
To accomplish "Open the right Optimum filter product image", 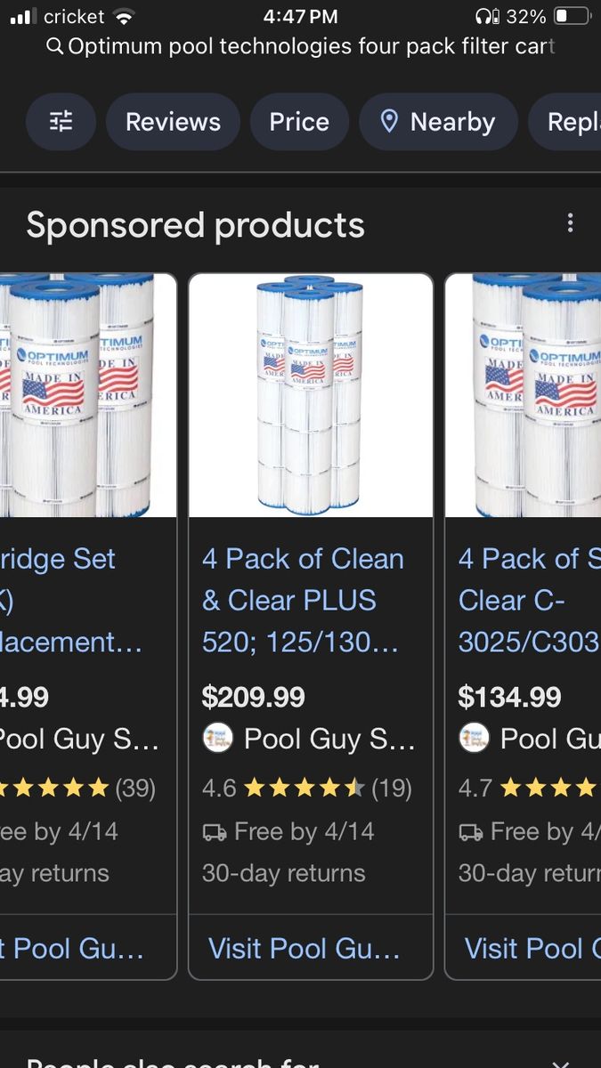I will 525,395.
